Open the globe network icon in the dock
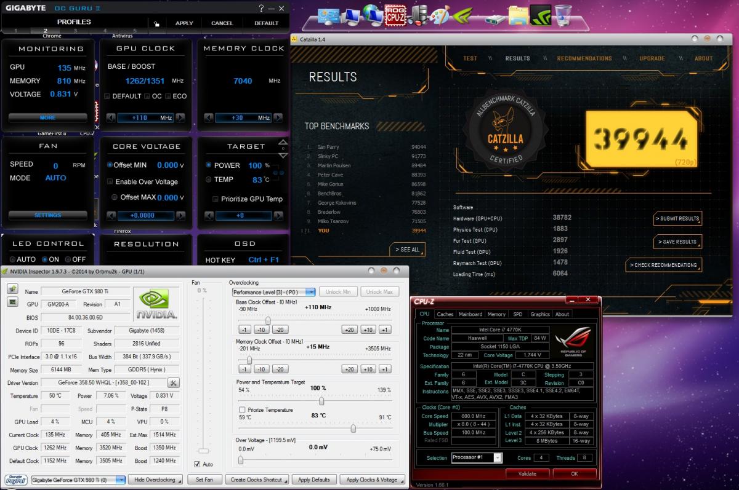 [x=372, y=14]
